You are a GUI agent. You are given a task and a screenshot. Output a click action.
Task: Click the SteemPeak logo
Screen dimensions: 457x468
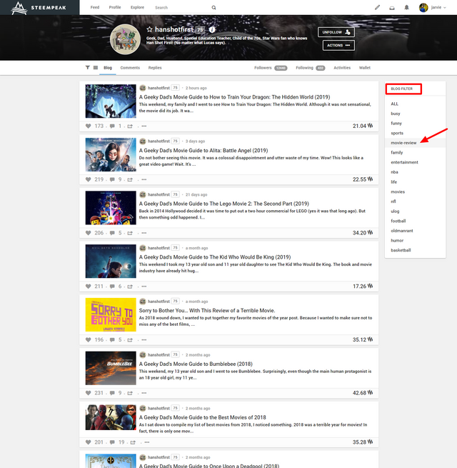pyautogui.click(x=39, y=8)
